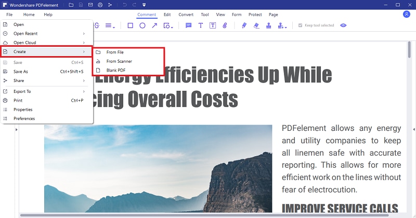Open the user account profile icon

click(x=407, y=15)
